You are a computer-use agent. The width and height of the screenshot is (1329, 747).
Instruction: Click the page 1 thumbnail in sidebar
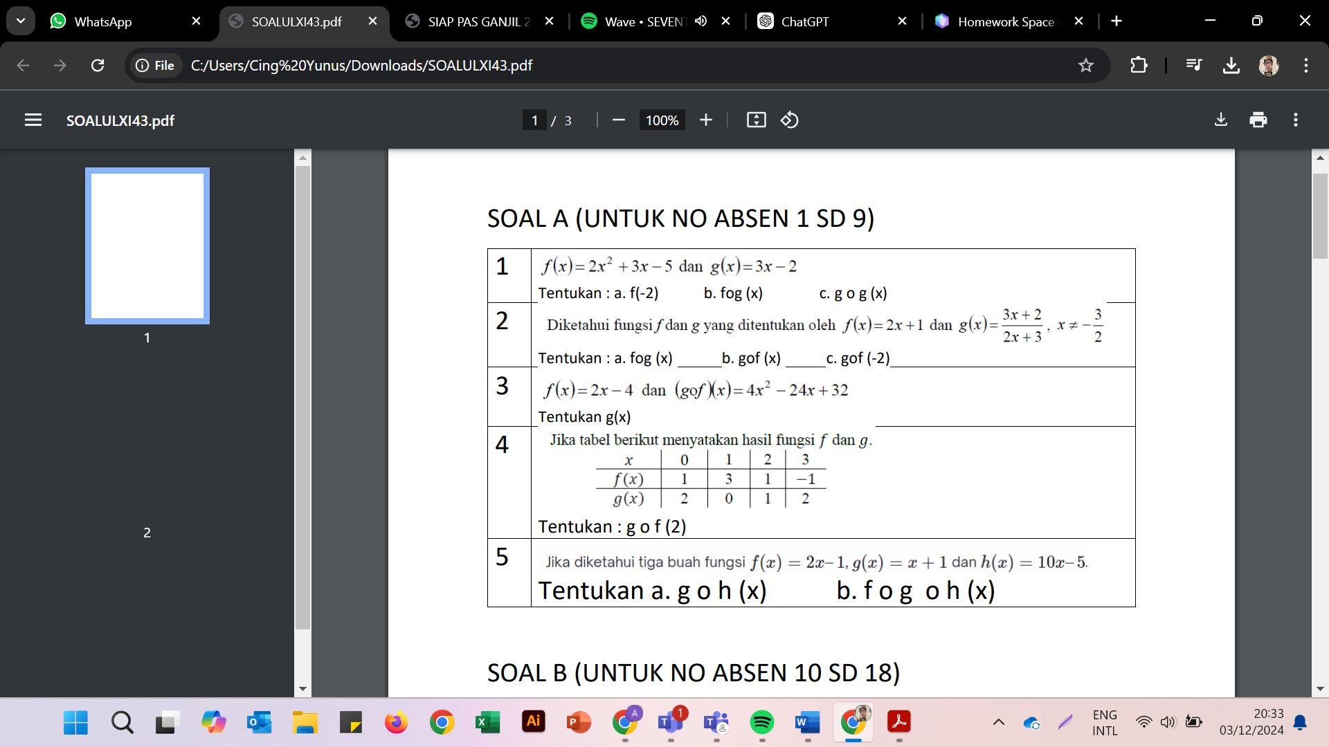point(147,246)
